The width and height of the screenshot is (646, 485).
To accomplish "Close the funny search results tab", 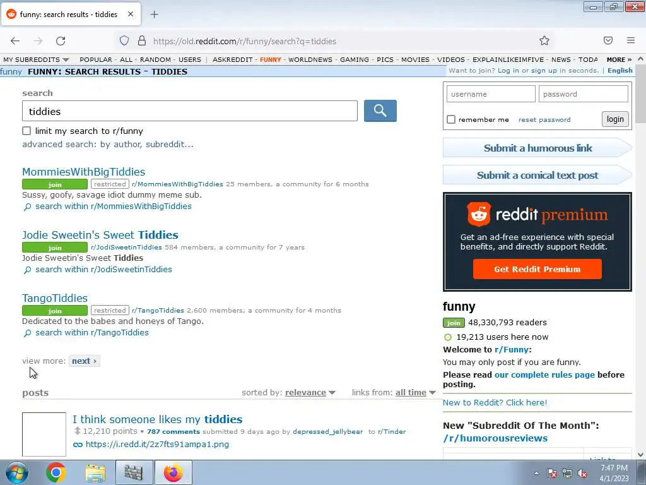I will tap(131, 14).
